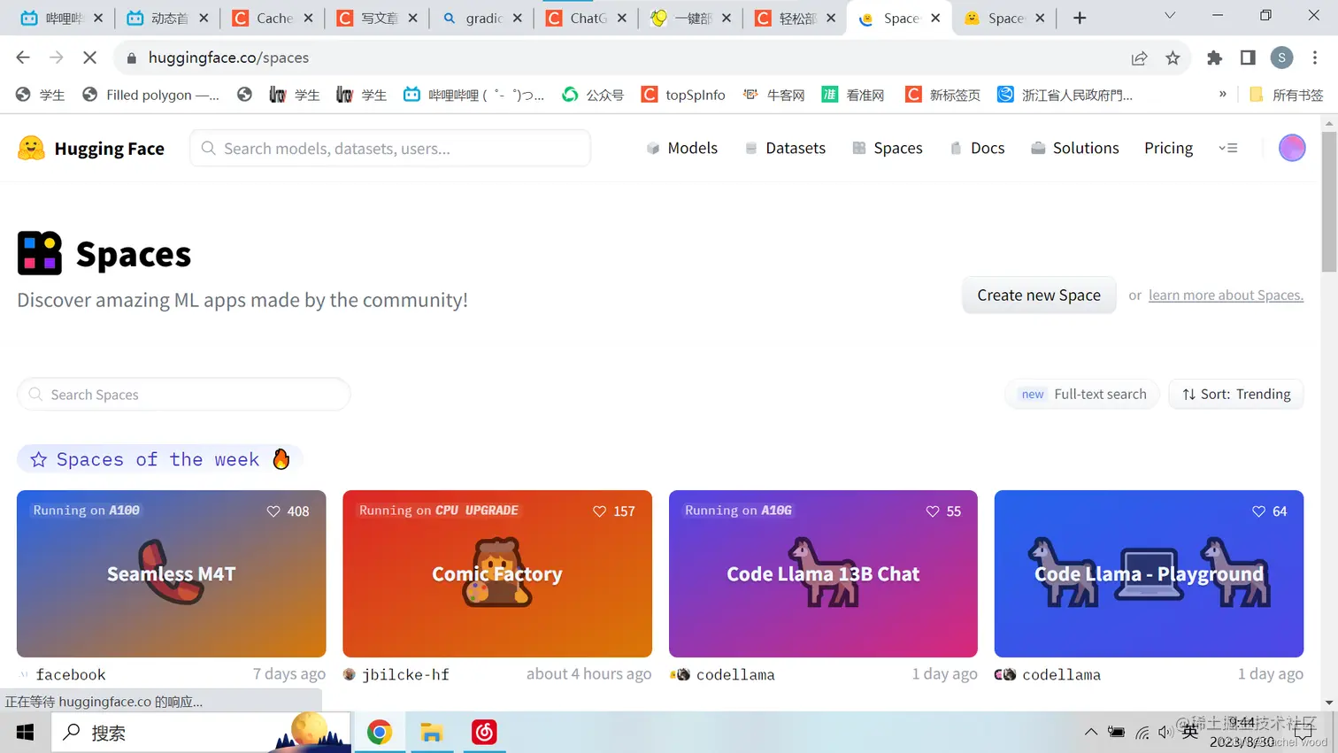
Task: Click the taskbar 搜索 search box
Action: click(x=202, y=733)
